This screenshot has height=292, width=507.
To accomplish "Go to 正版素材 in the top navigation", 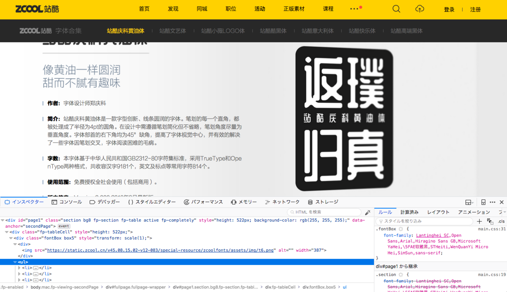I will tap(294, 9).
